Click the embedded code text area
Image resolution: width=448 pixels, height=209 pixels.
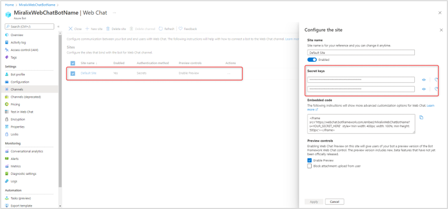pyautogui.click(x=361, y=124)
